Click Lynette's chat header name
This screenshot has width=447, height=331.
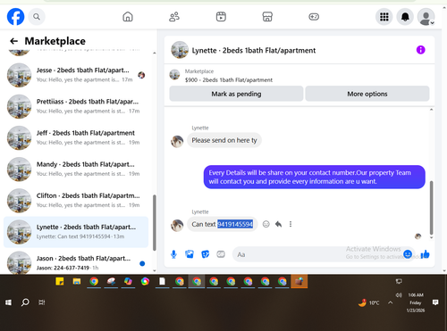click(254, 51)
